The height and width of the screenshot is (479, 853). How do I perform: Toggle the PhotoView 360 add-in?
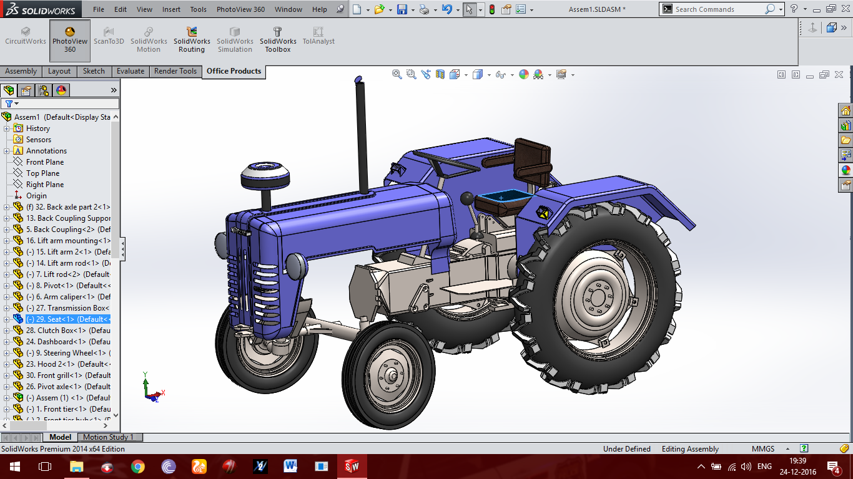pyautogui.click(x=70, y=40)
